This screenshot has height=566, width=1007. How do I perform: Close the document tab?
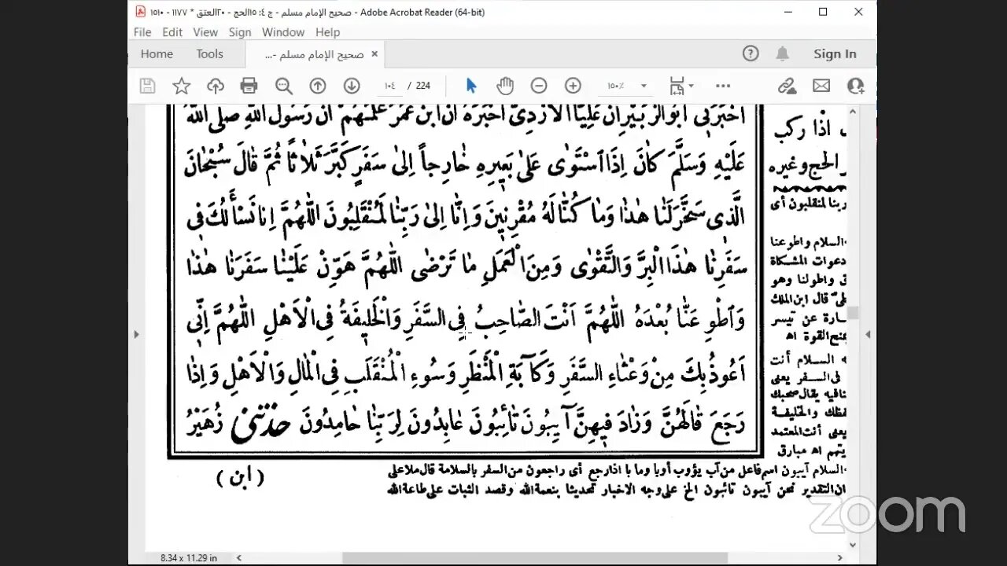pos(374,54)
